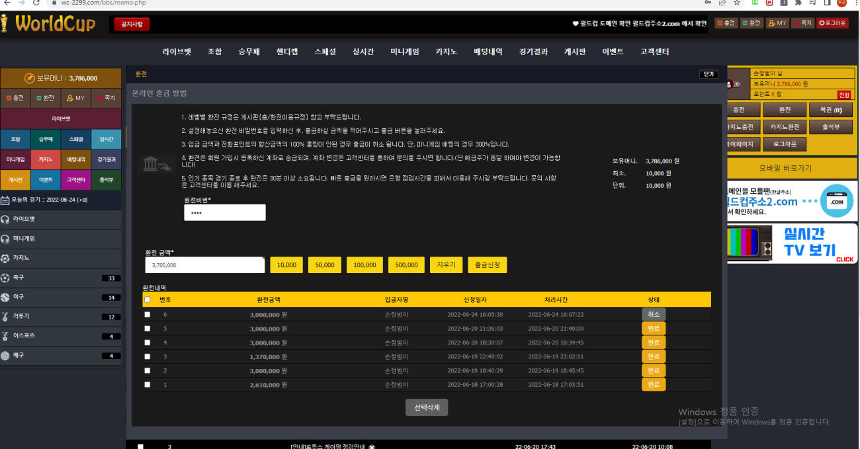Image resolution: width=860 pixels, height=449 pixels.
Task: Click the WorldCup logo
Action: pos(48,24)
